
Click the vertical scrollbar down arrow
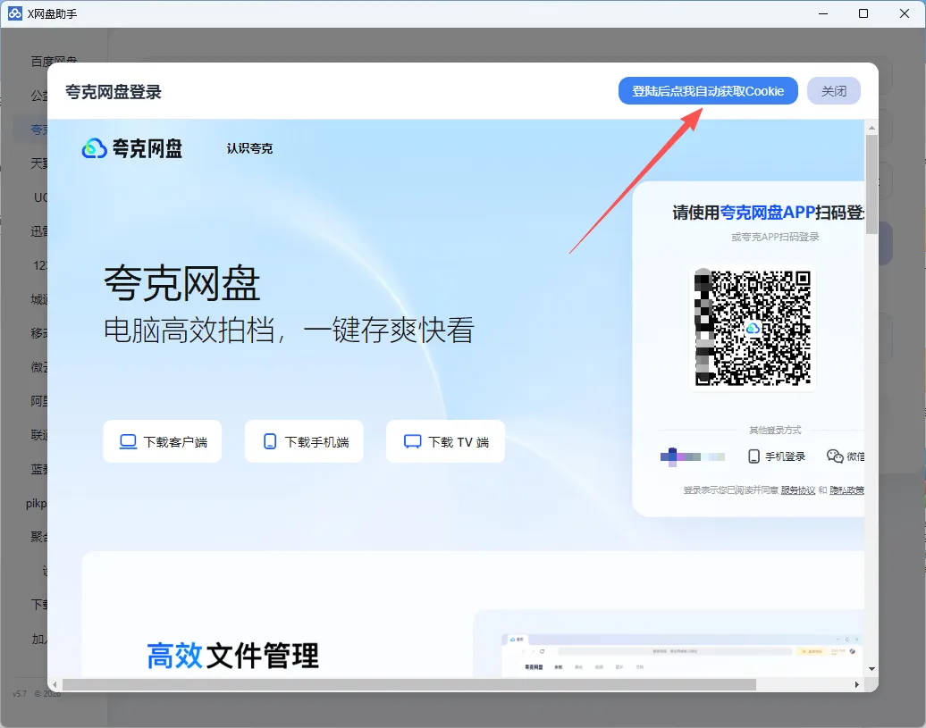[871, 668]
